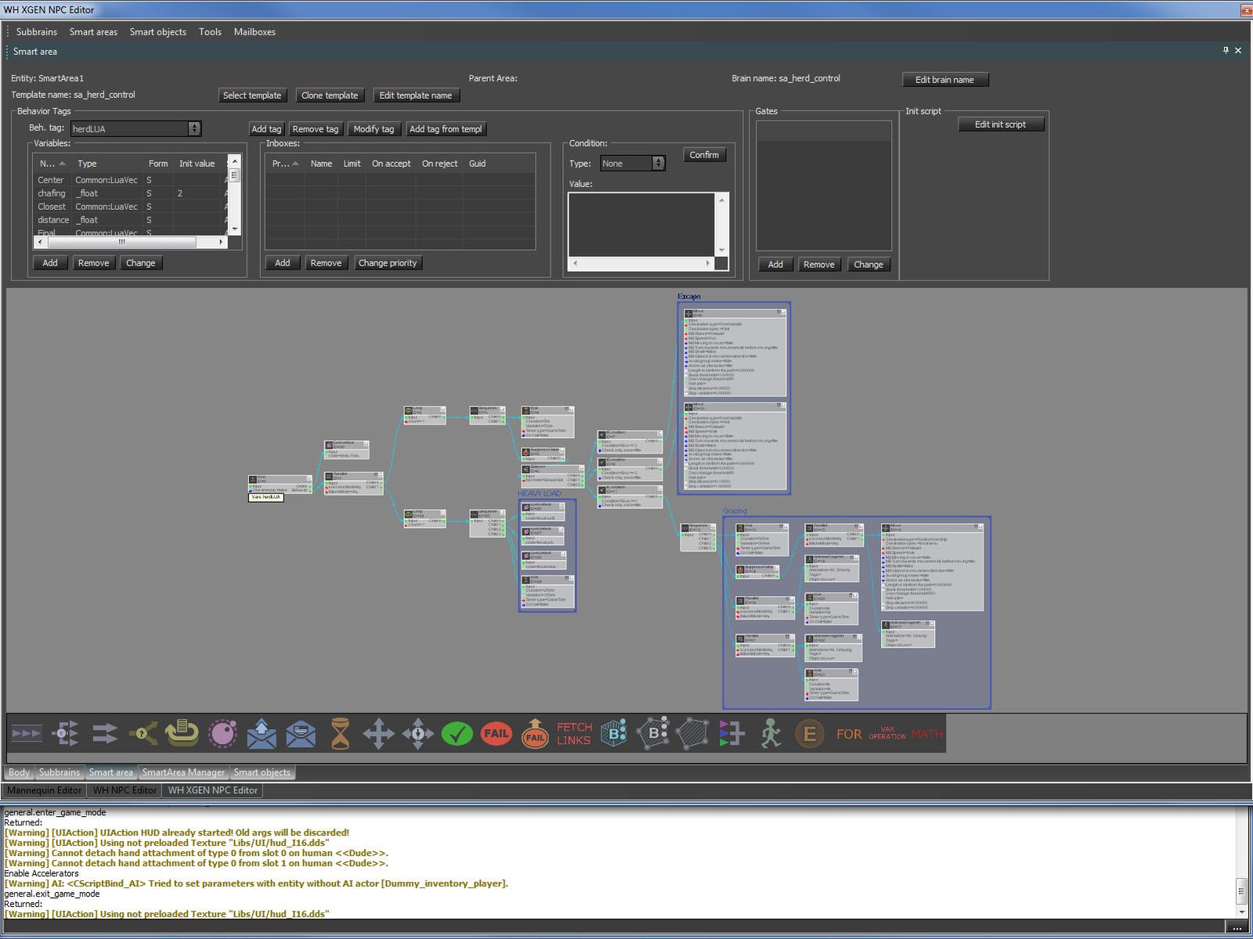1253x939 pixels.
Task: Choose the walking figure icon in node toolbar
Action: click(x=771, y=734)
